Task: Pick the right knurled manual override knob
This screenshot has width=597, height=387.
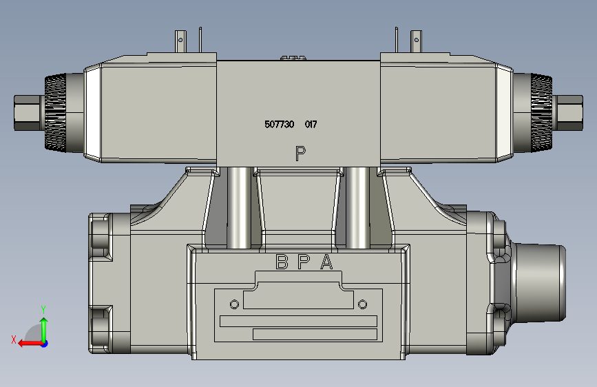Action: click(541, 113)
